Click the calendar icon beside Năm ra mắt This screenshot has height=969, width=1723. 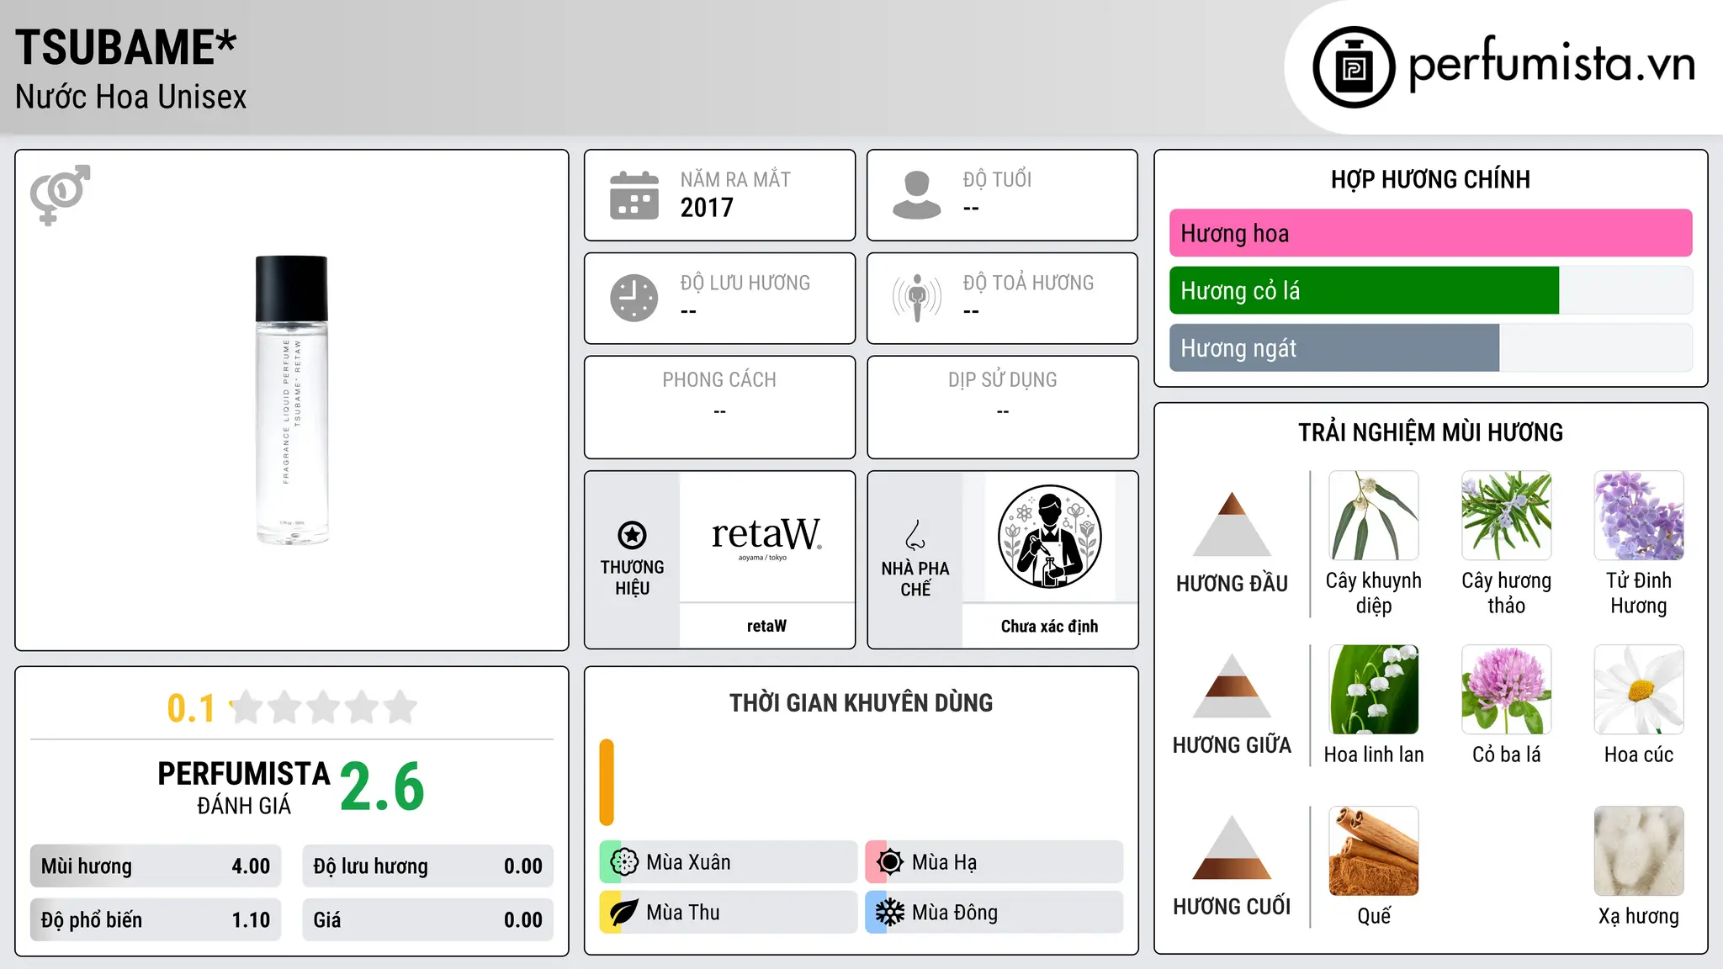coord(634,195)
